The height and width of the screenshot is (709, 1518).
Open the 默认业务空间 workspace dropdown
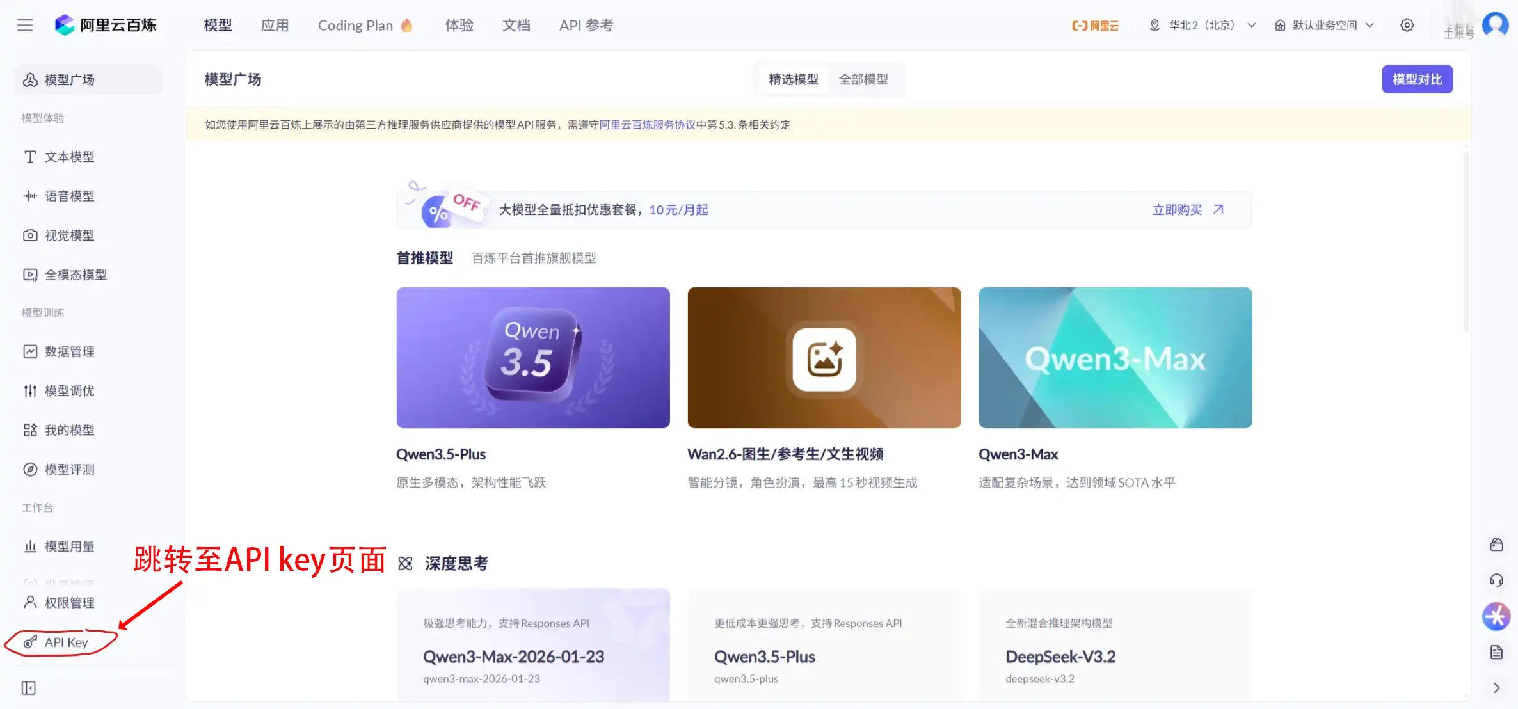pos(1325,25)
